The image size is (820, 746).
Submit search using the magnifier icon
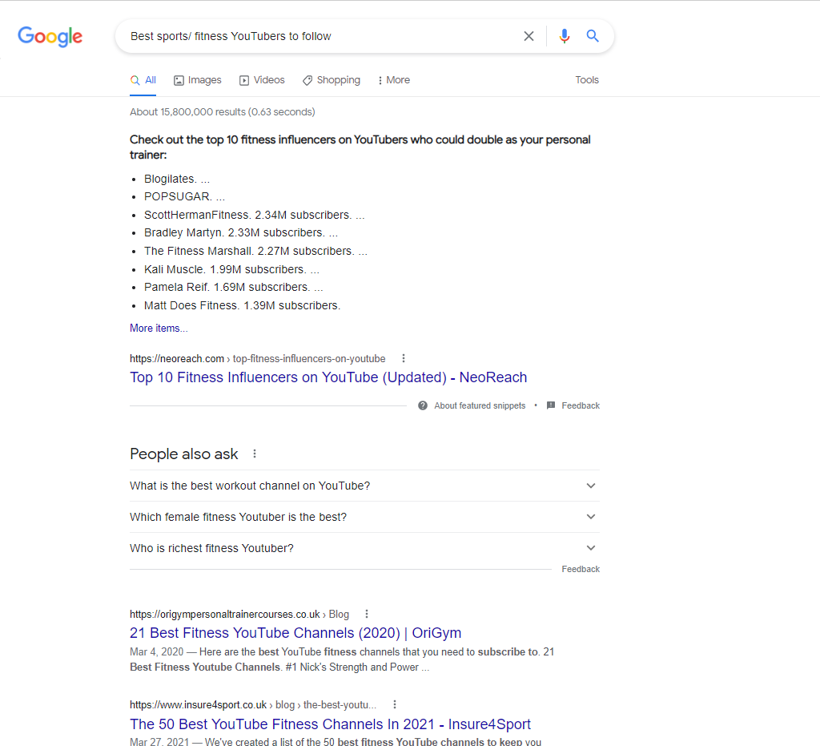[x=593, y=35]
